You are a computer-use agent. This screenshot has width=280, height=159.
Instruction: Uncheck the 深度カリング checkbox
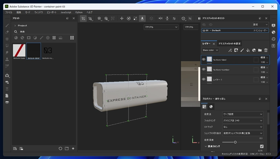pyautogui.click(x=261, y=146)
